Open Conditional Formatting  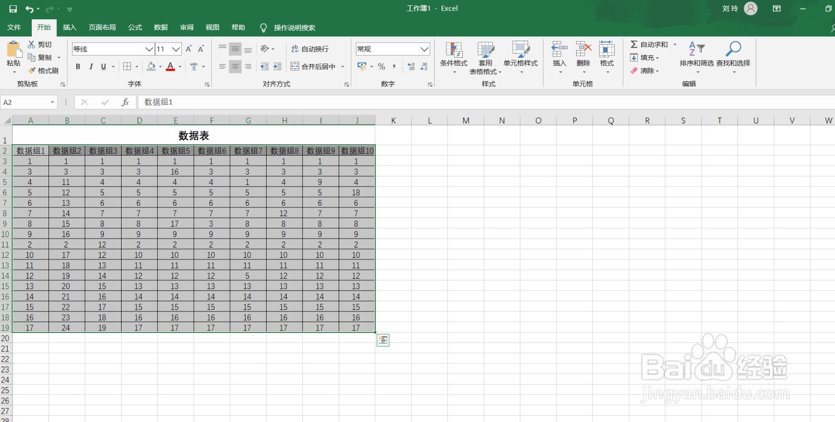click(x=454, y=57)
